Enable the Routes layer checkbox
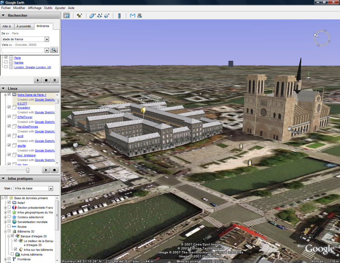The width and height of the screenshot is (340, 263). coord(9,226)
